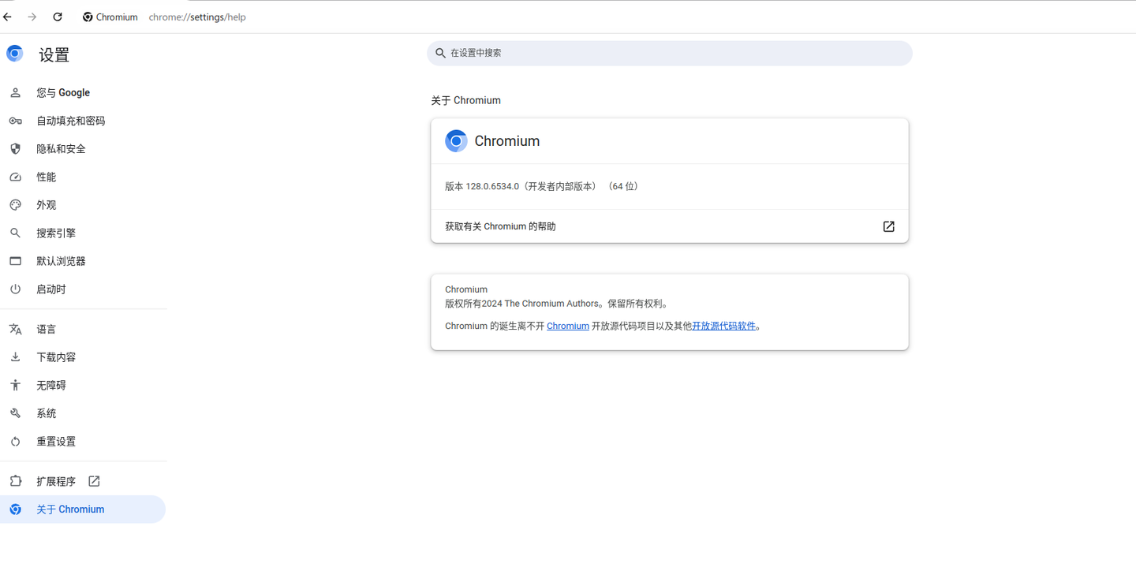Open the external link icon next to 扩展程序
Screen dimensions: 1136x571
coord(93,480)
